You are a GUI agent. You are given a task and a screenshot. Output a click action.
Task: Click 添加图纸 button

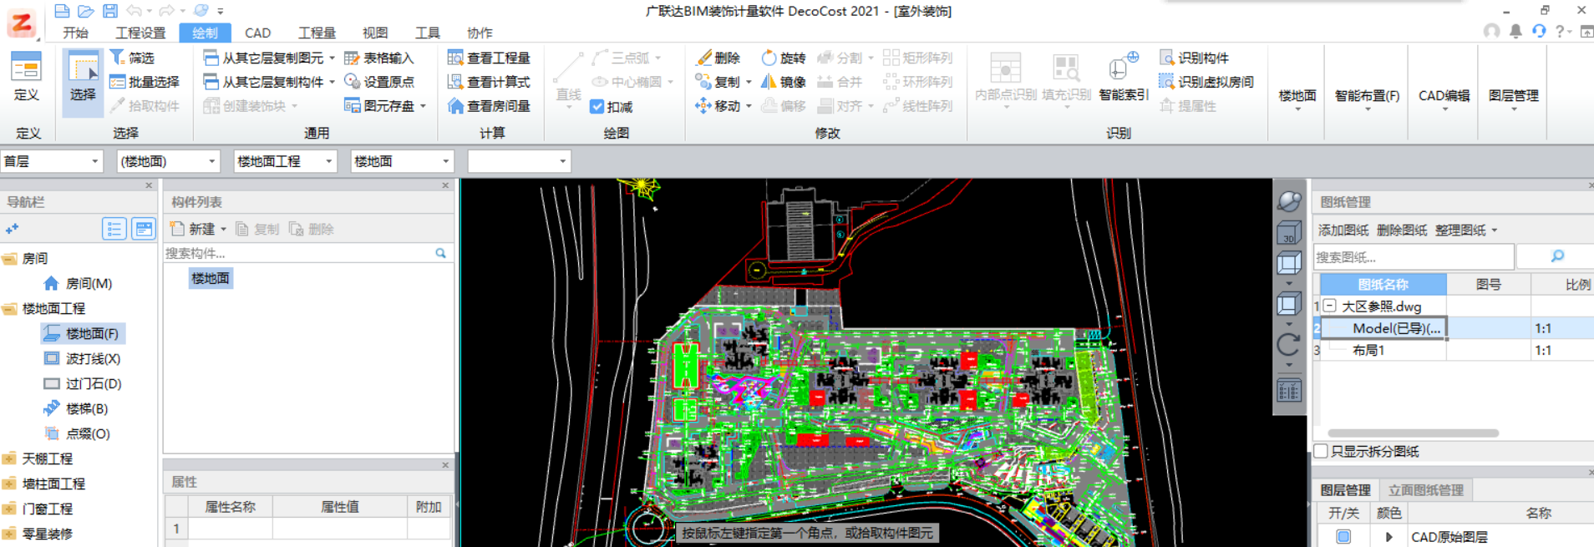[1343, 230]
